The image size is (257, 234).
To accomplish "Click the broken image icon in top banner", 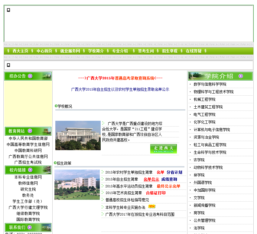I will pos(8,10).
